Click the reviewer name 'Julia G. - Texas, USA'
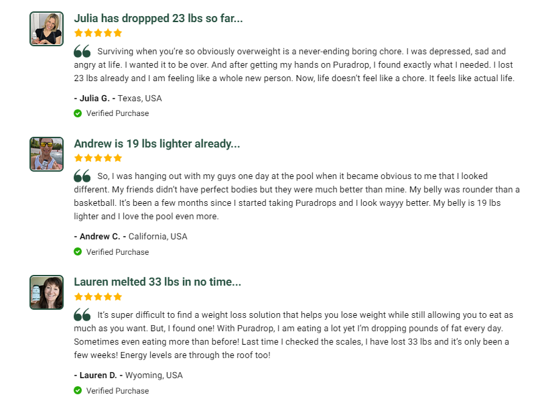 pos(118,99)
